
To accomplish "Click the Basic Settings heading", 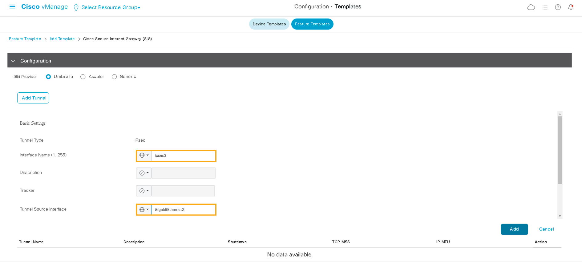I will [33, 123].
